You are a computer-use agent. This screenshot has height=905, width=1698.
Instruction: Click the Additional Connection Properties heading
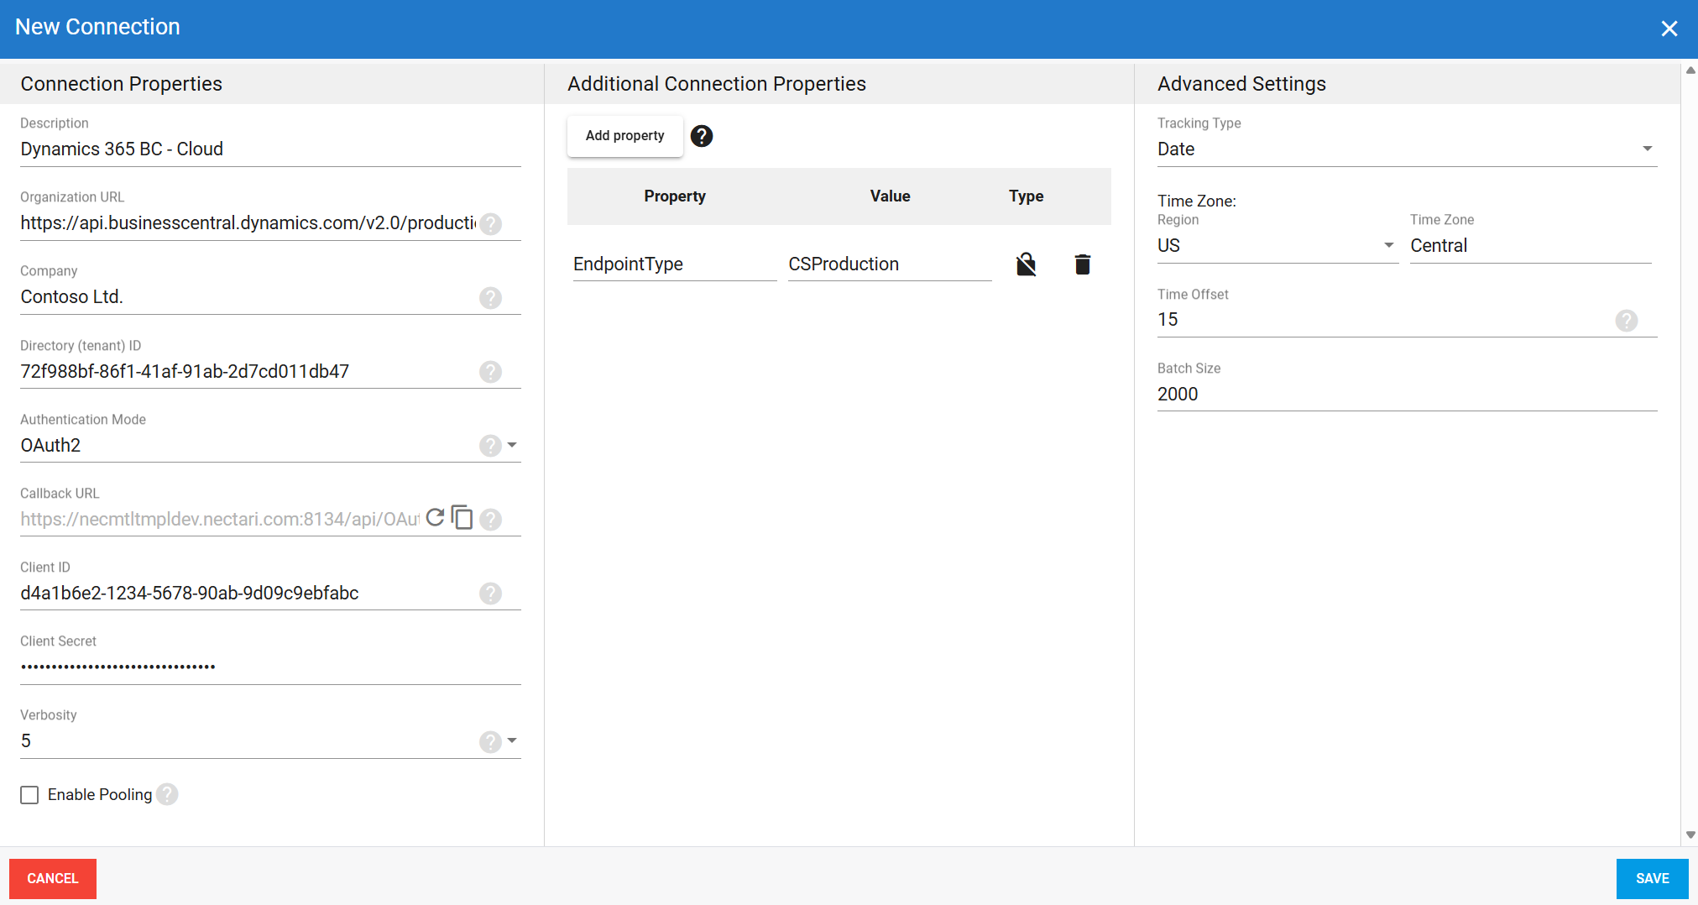(x=717, y=84)
